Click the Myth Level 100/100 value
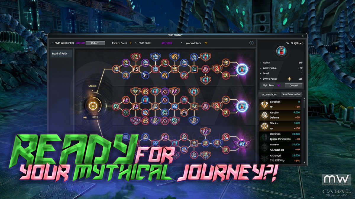Screen dimensions: 355x199 80,43
